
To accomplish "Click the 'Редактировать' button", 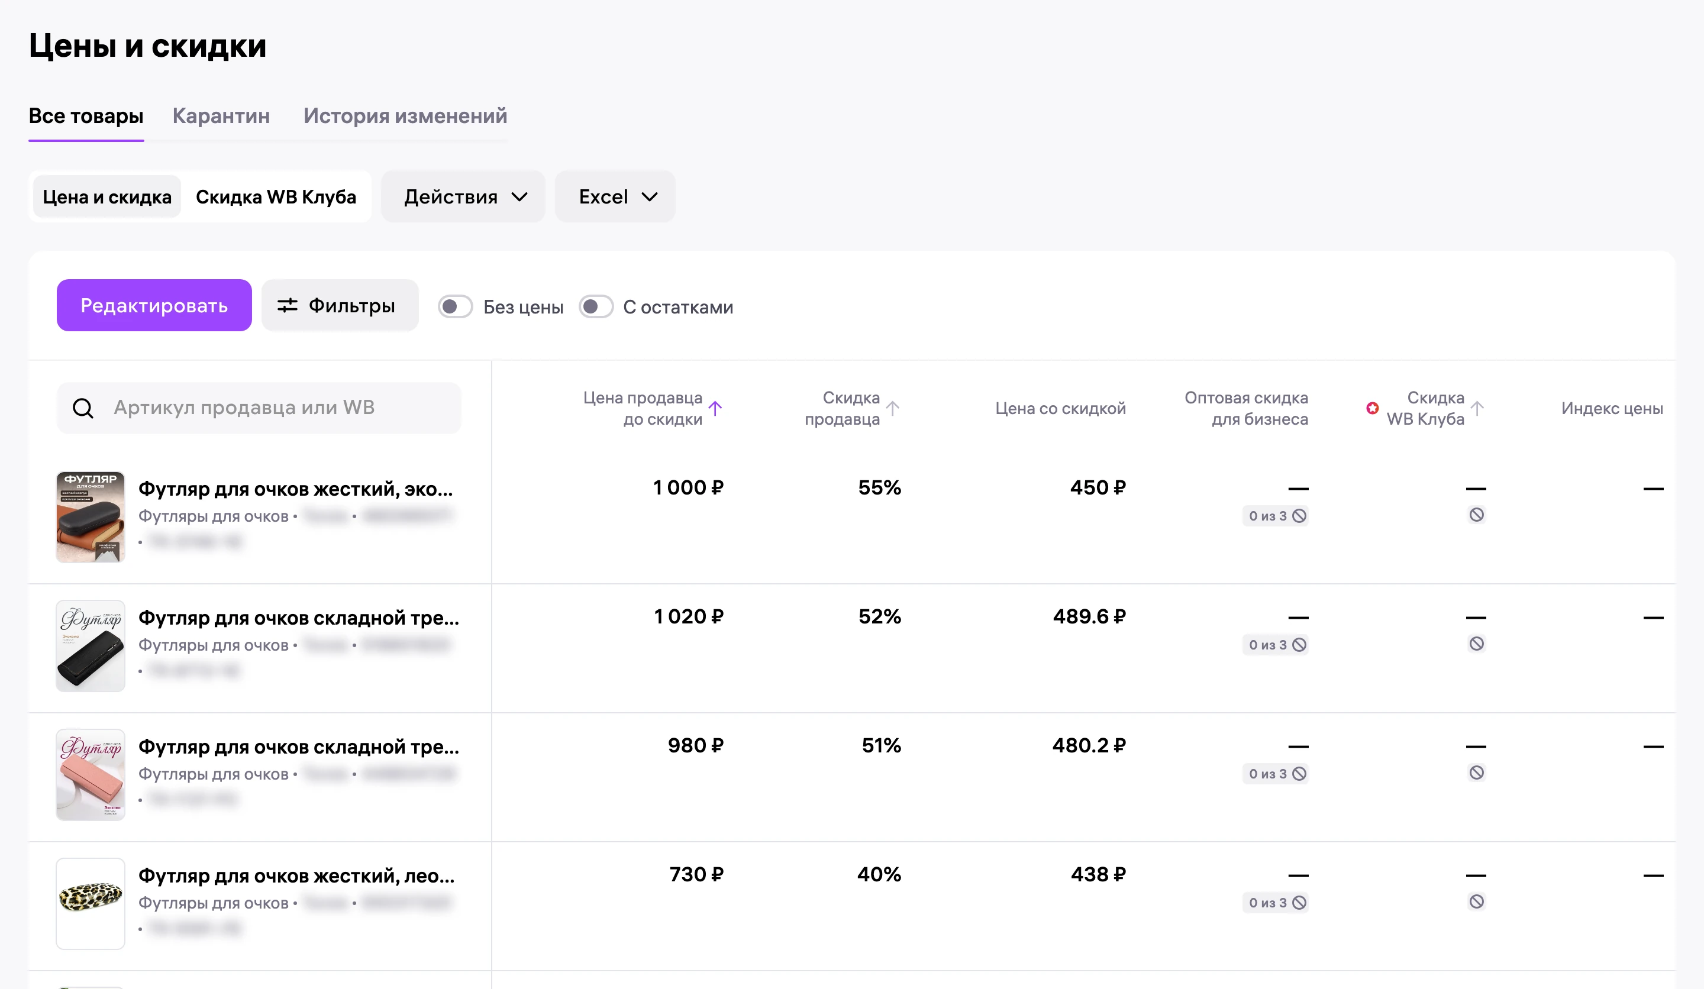I will pos(154,306).
